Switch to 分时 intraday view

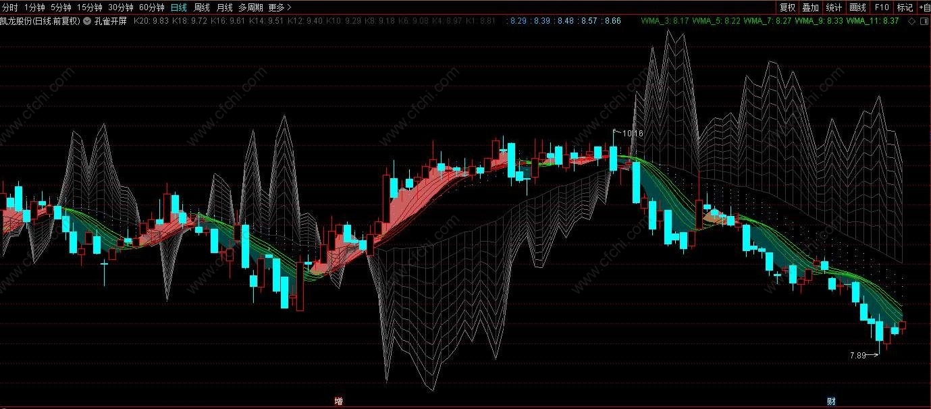(9, 7)
